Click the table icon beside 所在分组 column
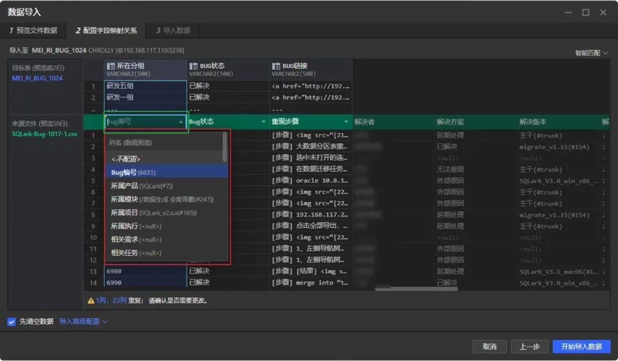 point(111,66)
